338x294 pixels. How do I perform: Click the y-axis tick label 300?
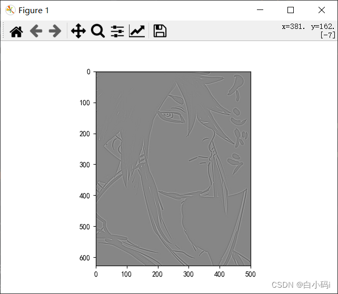point(85,165)
